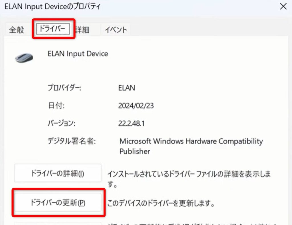Select the date value 2024/02/23
This screenshot has width=292, height=225.
tap(136, 106)
